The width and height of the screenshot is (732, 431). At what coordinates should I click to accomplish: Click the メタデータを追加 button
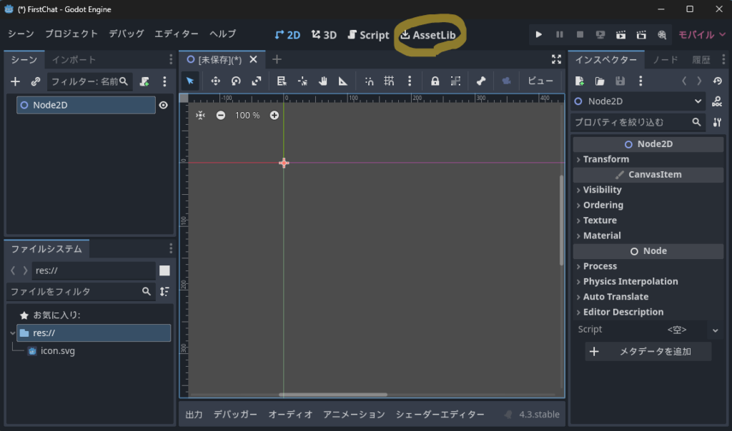coord(648,351)
